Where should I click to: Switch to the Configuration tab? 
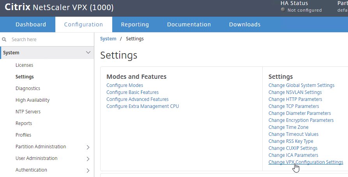(x=83, y=24)
